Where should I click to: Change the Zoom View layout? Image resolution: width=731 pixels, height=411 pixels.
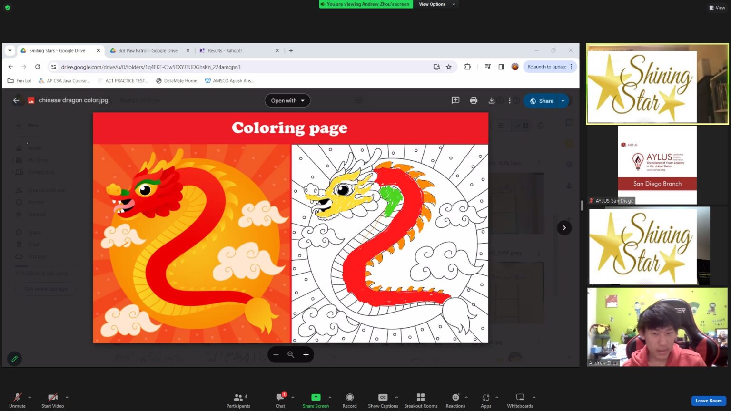(717, 8)
